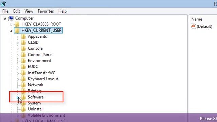Select the Printers key label
The image size is (217, 122).
(x=35, y=91)
